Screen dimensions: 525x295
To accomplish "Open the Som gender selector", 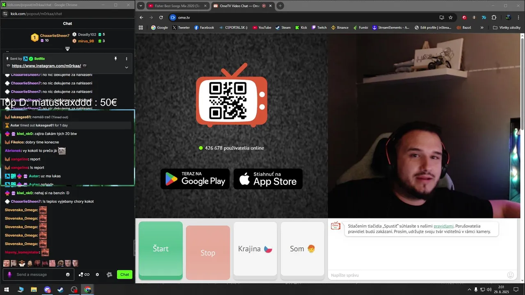I will coord(303,250).
